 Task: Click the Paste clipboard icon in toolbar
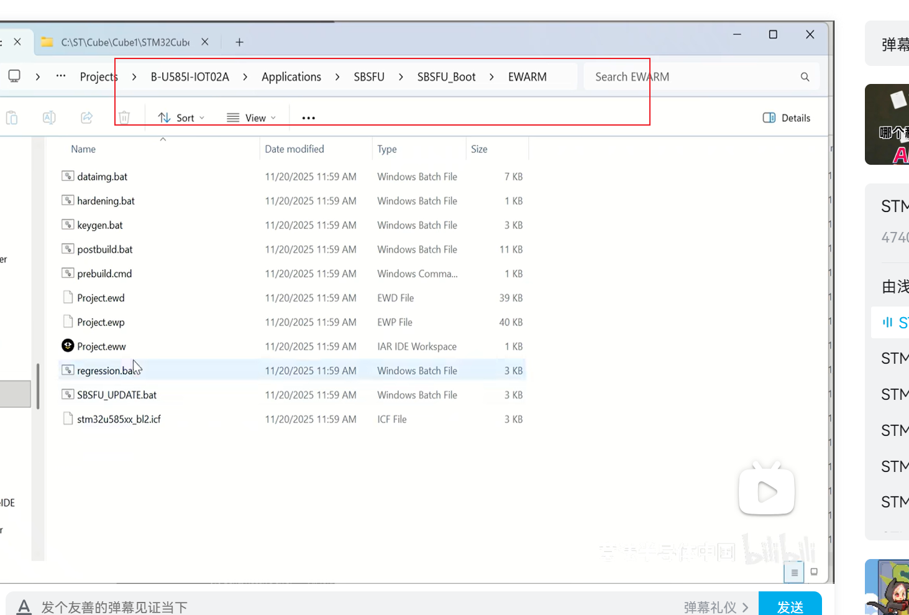[x=11, y=118]
